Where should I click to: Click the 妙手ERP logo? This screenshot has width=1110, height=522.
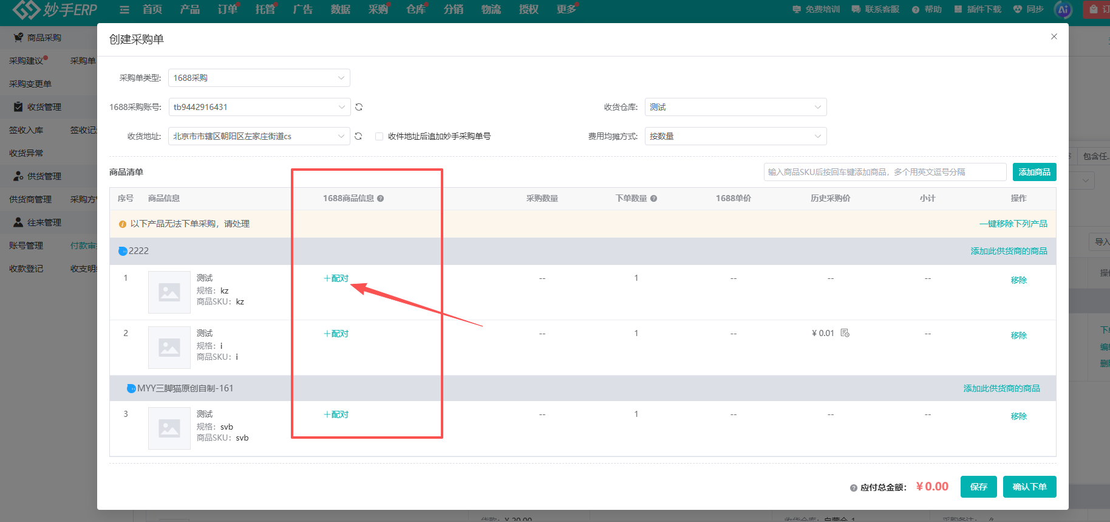tap(55, 10)
